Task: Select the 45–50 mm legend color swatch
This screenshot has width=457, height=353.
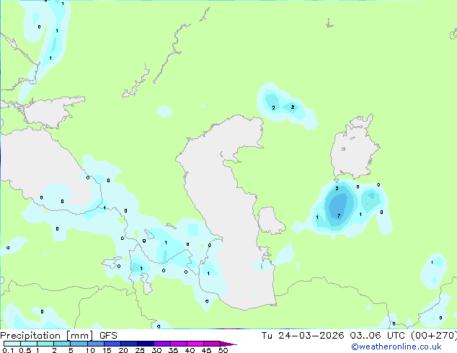Action: coord(212,344)
